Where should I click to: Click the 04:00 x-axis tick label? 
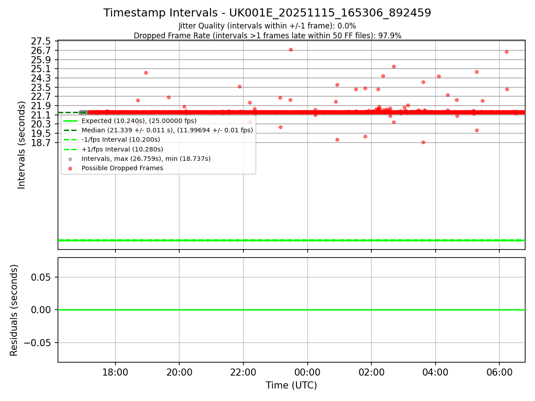pyautogui.click(x=435, y=372)
